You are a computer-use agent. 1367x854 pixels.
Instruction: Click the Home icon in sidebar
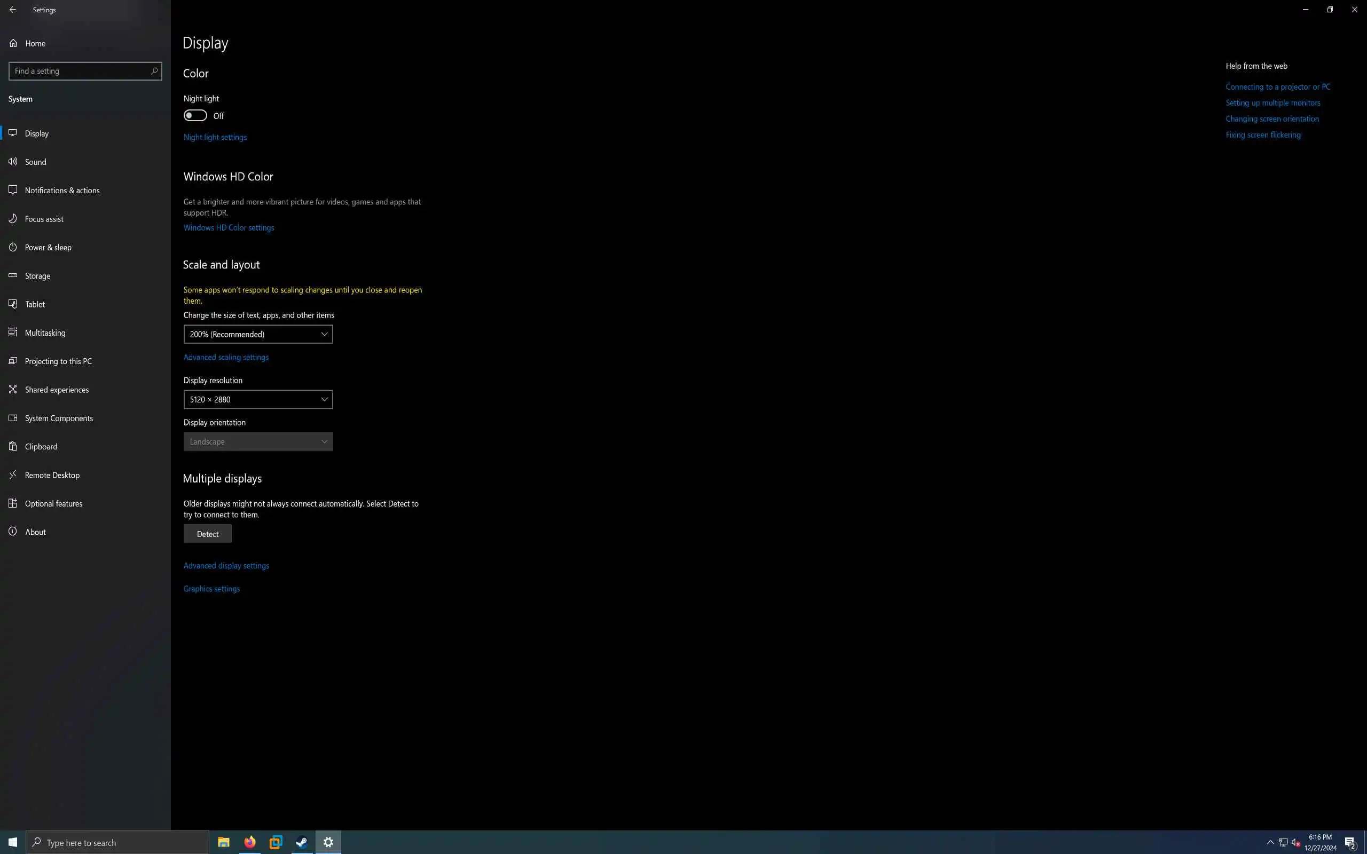13,43
